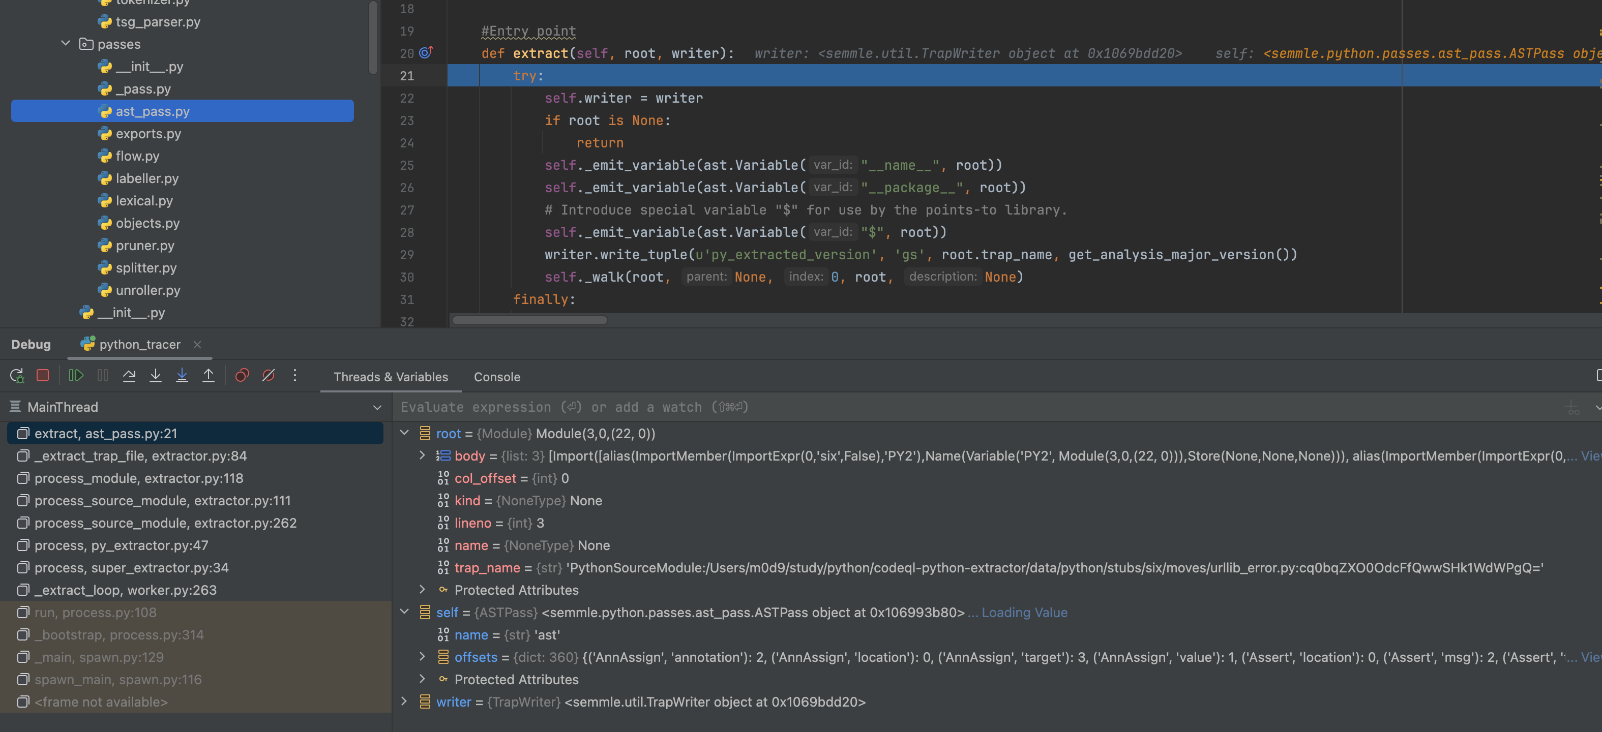Select frame process, super_extractor.py:34
This screenshot has height=732, width=1602.
[195, 568]
